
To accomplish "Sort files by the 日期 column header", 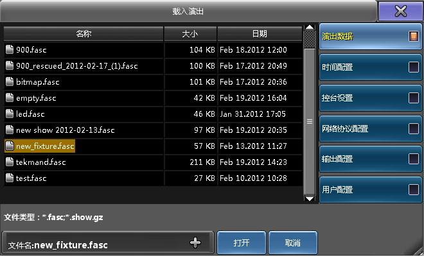I will pos(260,34).
